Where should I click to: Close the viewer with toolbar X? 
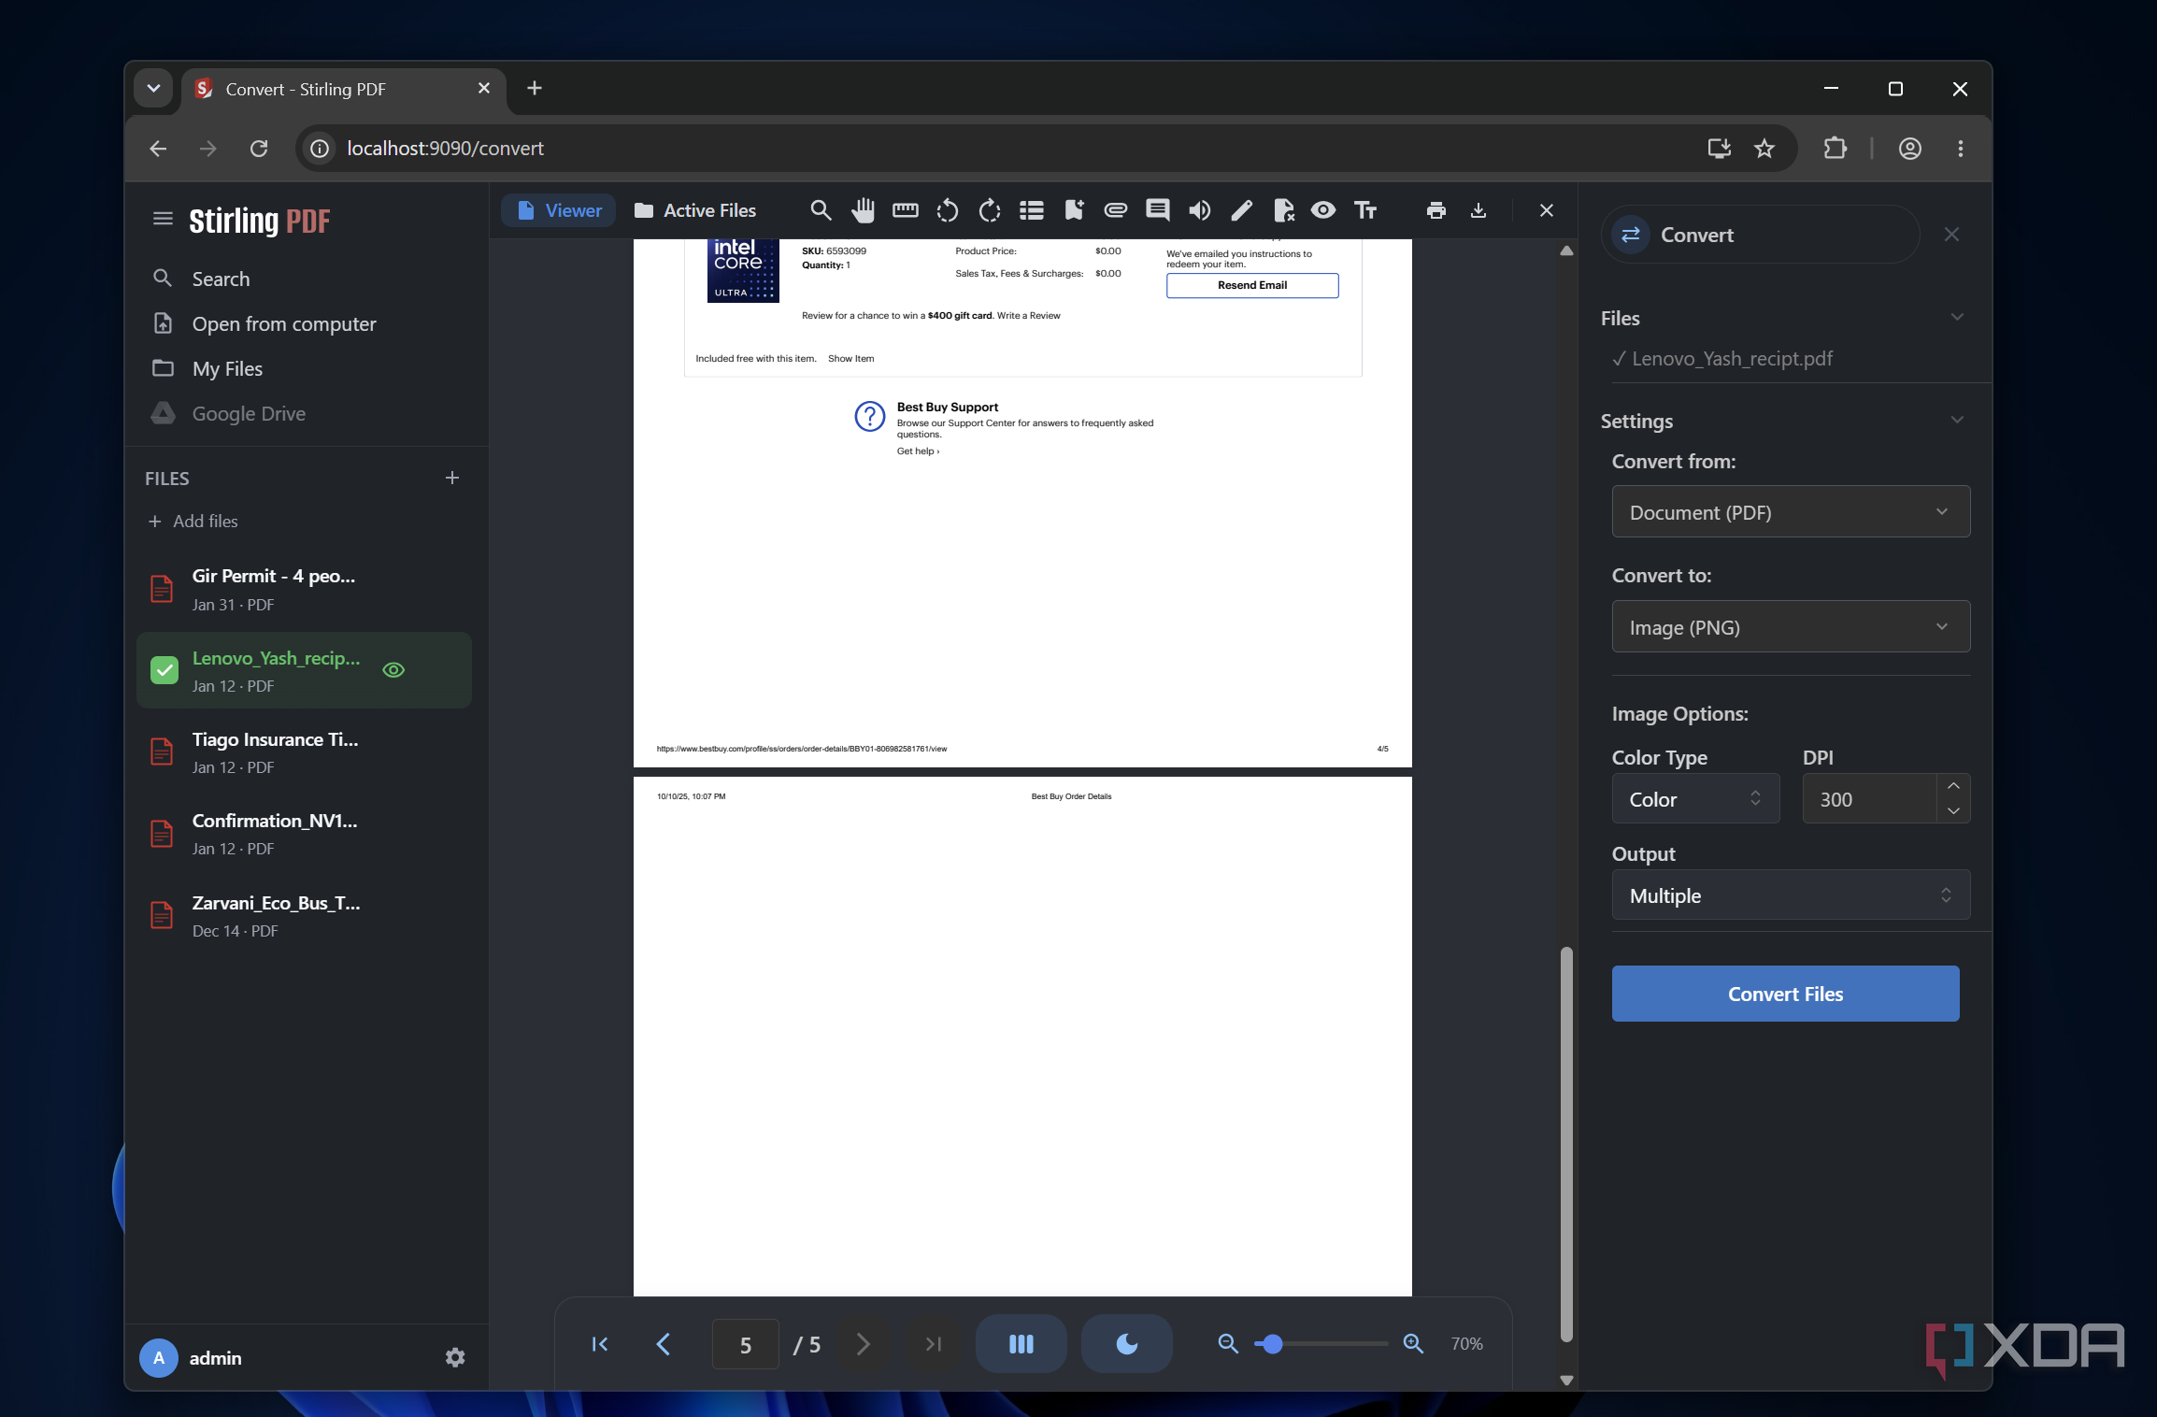(x=1546, y=210)
